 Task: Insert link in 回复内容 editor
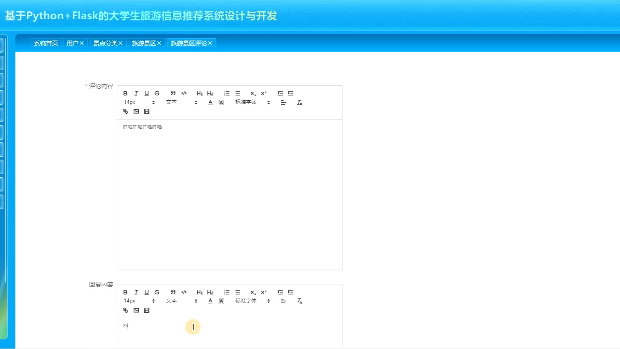click(x=126, y=310)
